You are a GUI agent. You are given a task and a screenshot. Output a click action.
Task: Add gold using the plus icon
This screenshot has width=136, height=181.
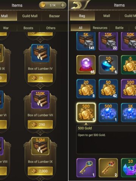(x=63, y=5)
